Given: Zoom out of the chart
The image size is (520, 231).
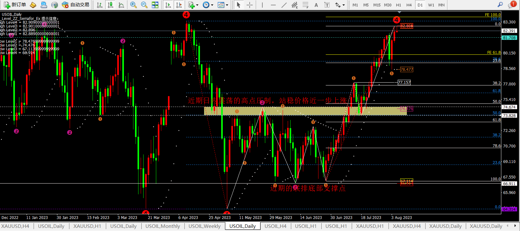Looking at the screenshot, I should [144, 5].
